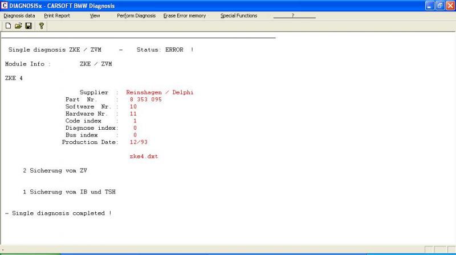Click the New document toolbar icon
This screenshot has height=255, width=456.
pos(8,26)
